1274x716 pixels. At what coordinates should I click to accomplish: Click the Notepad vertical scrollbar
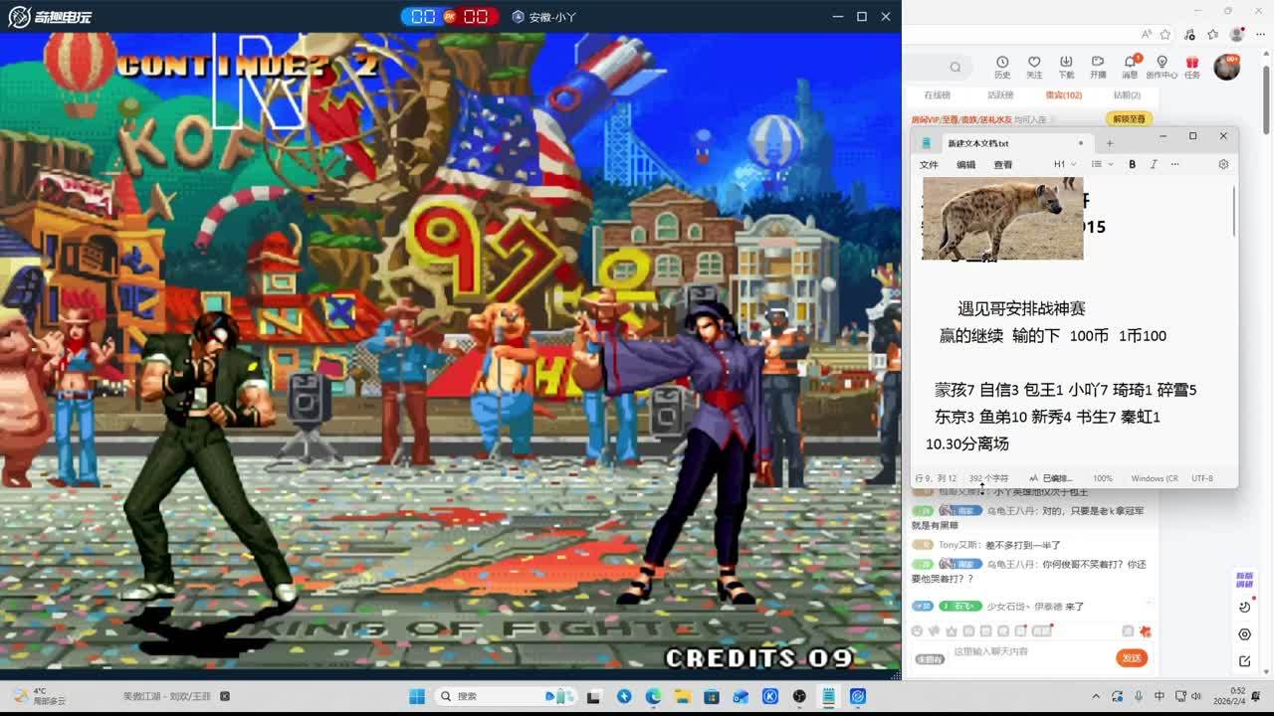1233,209
